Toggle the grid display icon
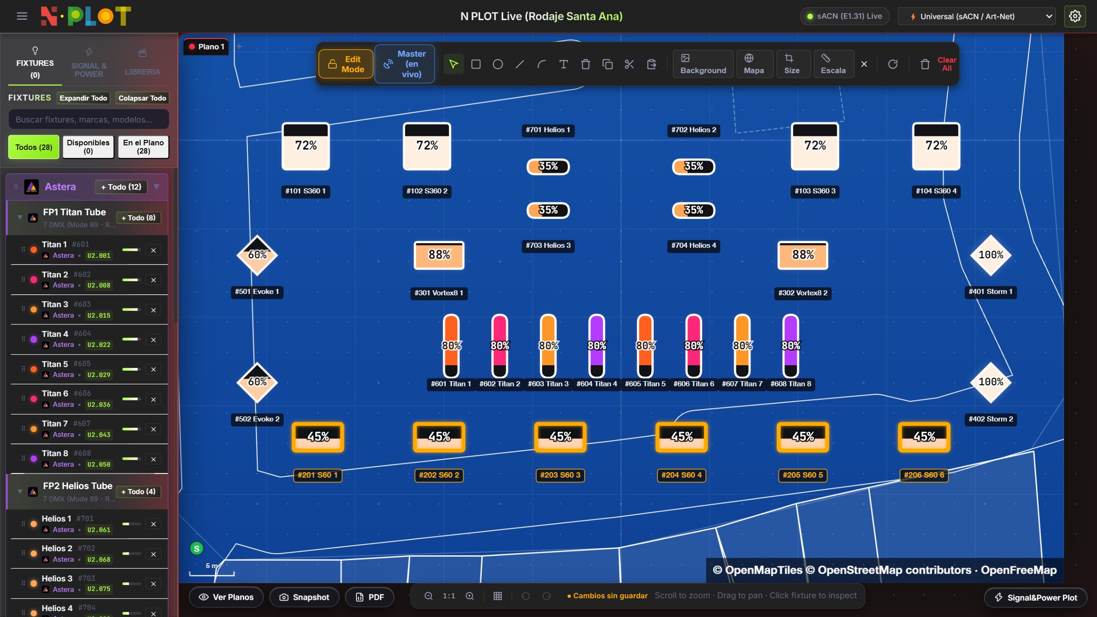The height and width of the screenshot is (617, 1097). point(498,596)
